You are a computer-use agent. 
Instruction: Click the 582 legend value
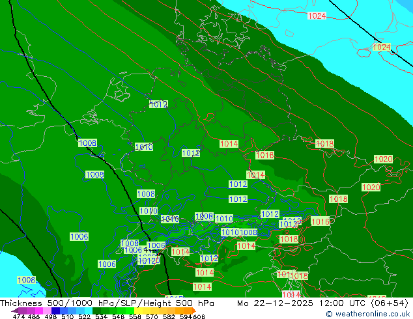click(x=169, y=316)
